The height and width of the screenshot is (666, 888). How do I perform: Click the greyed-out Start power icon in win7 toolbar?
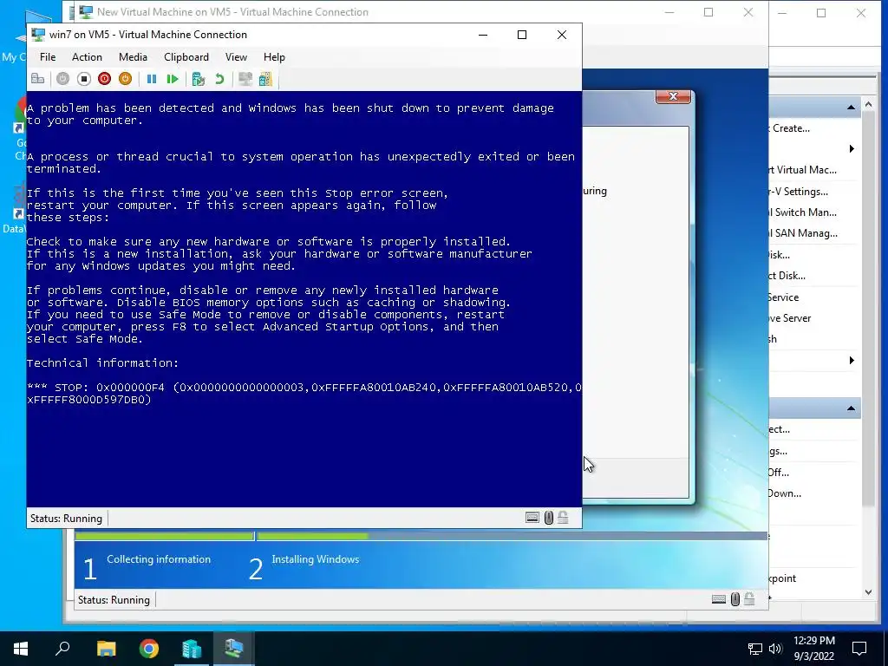[62, 79]
